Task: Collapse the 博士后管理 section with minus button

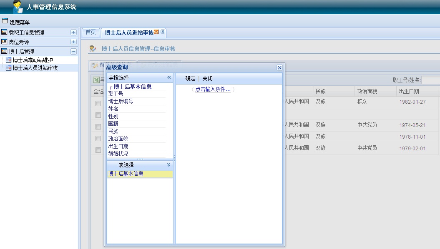Action: point(73,51)
